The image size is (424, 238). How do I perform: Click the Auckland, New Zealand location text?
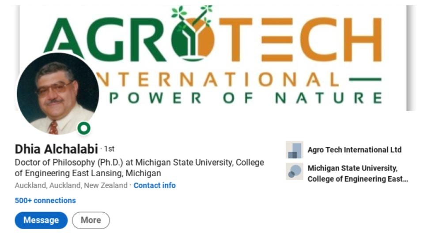71,186
